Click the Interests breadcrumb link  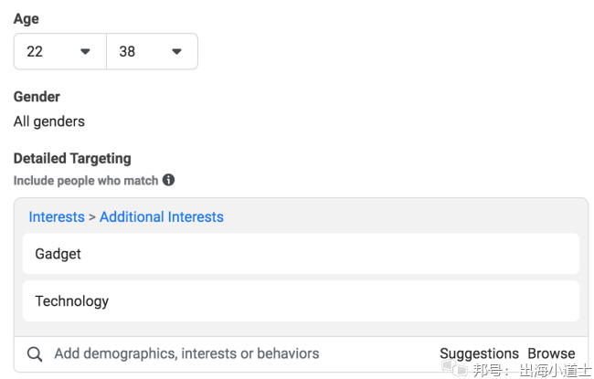click(57, 217)
